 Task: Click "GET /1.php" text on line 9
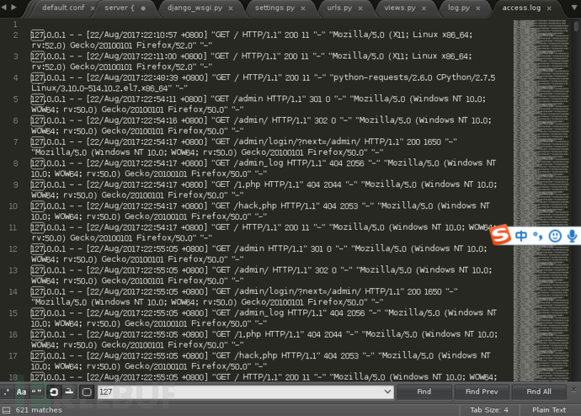click(238, 184)
